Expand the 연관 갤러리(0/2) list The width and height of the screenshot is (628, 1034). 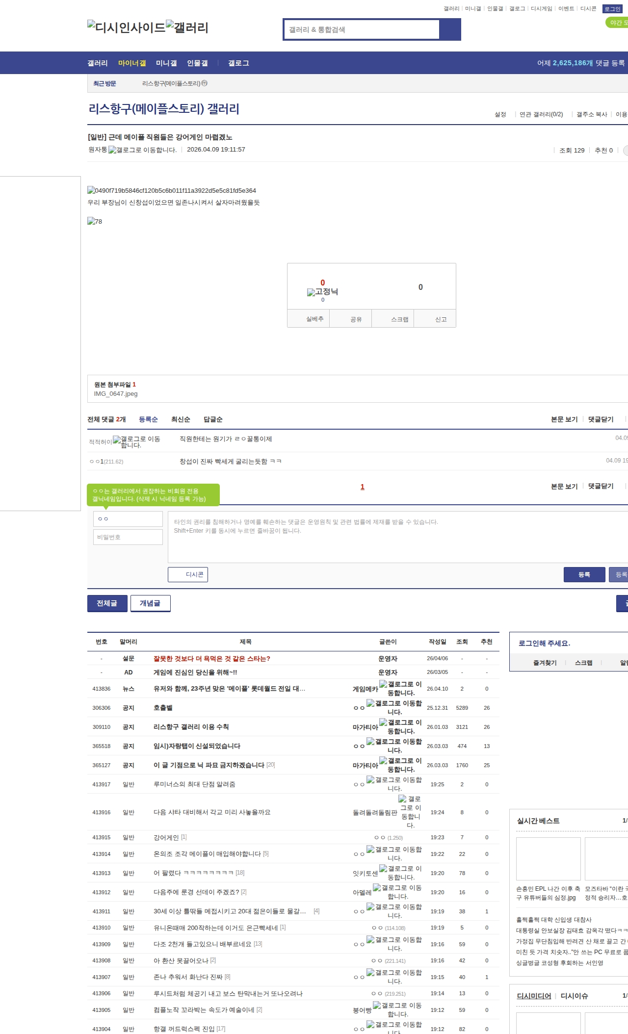pyautogui.click(x=541, y=114)
